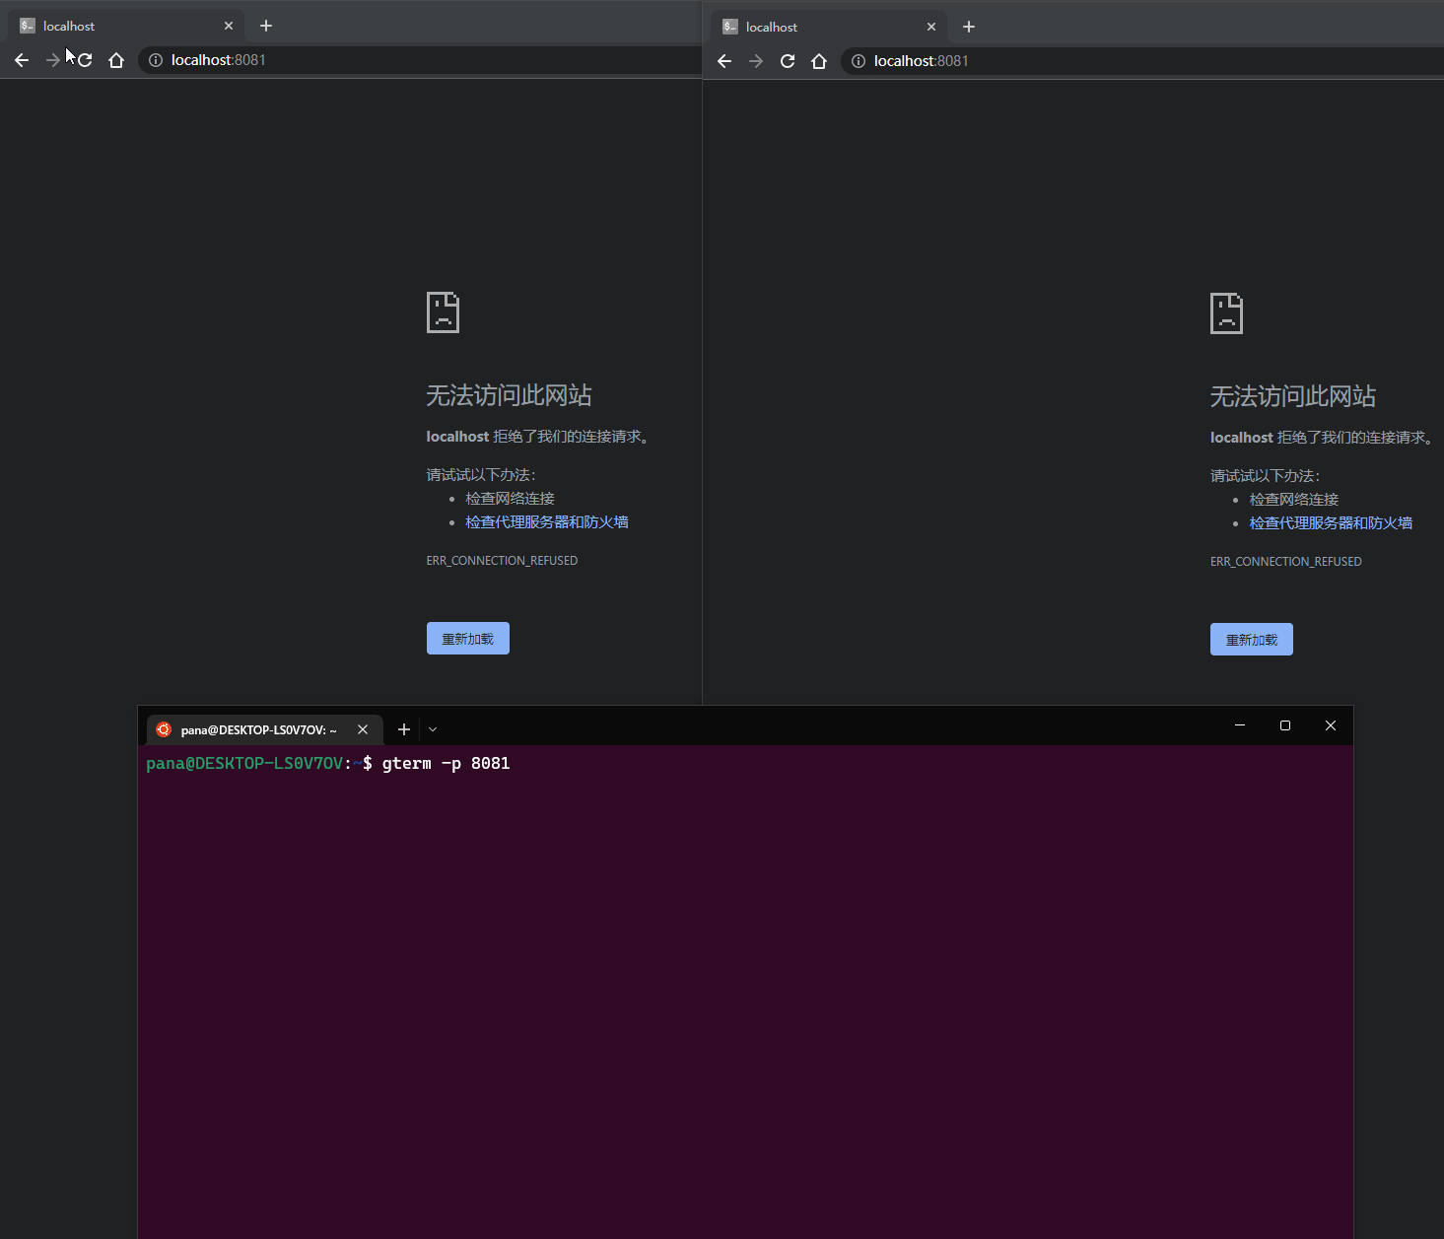
Task: Click home icon in right browser window
Action: [819, 61]
